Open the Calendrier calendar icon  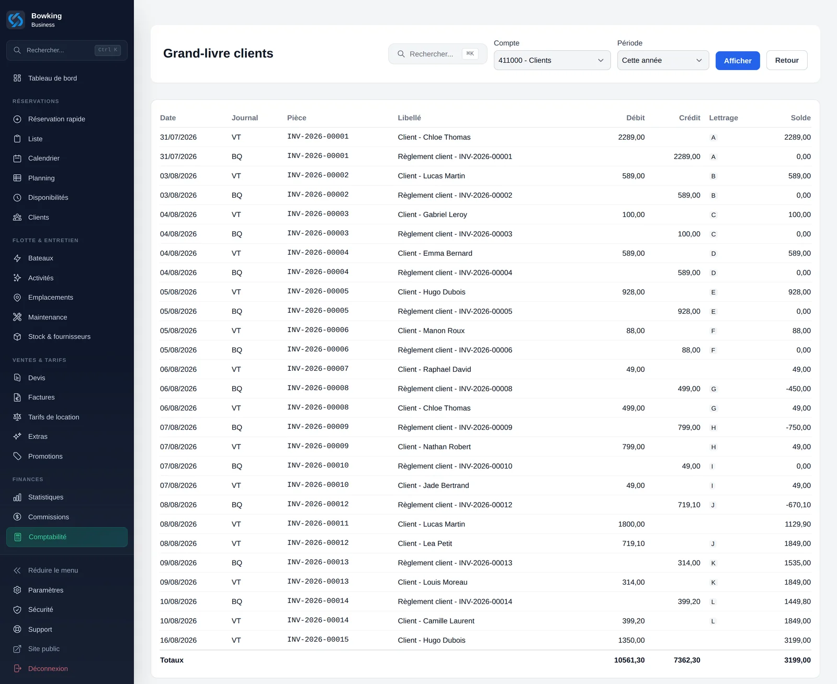pos(17,158)
